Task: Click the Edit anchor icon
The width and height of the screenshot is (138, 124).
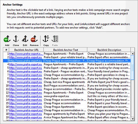Action: 25,39
